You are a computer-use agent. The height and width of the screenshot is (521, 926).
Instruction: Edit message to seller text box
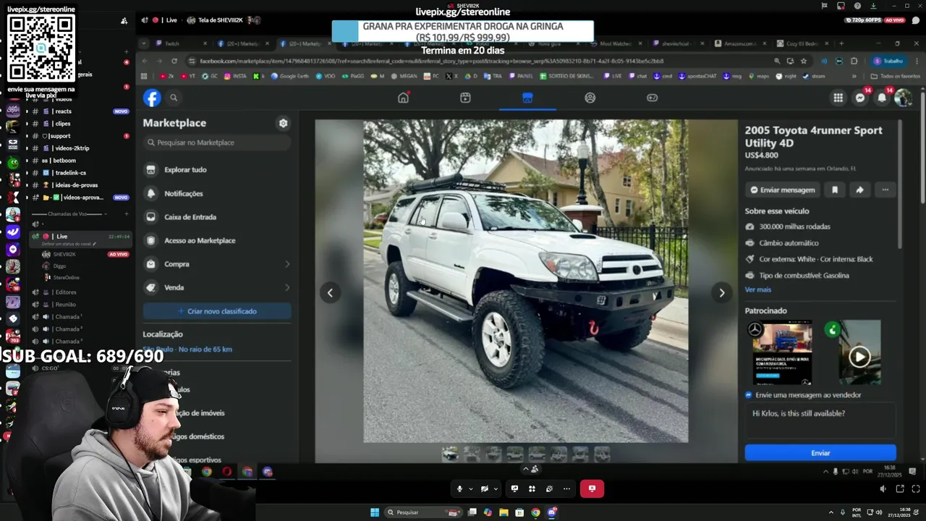[x=820, y=420]
